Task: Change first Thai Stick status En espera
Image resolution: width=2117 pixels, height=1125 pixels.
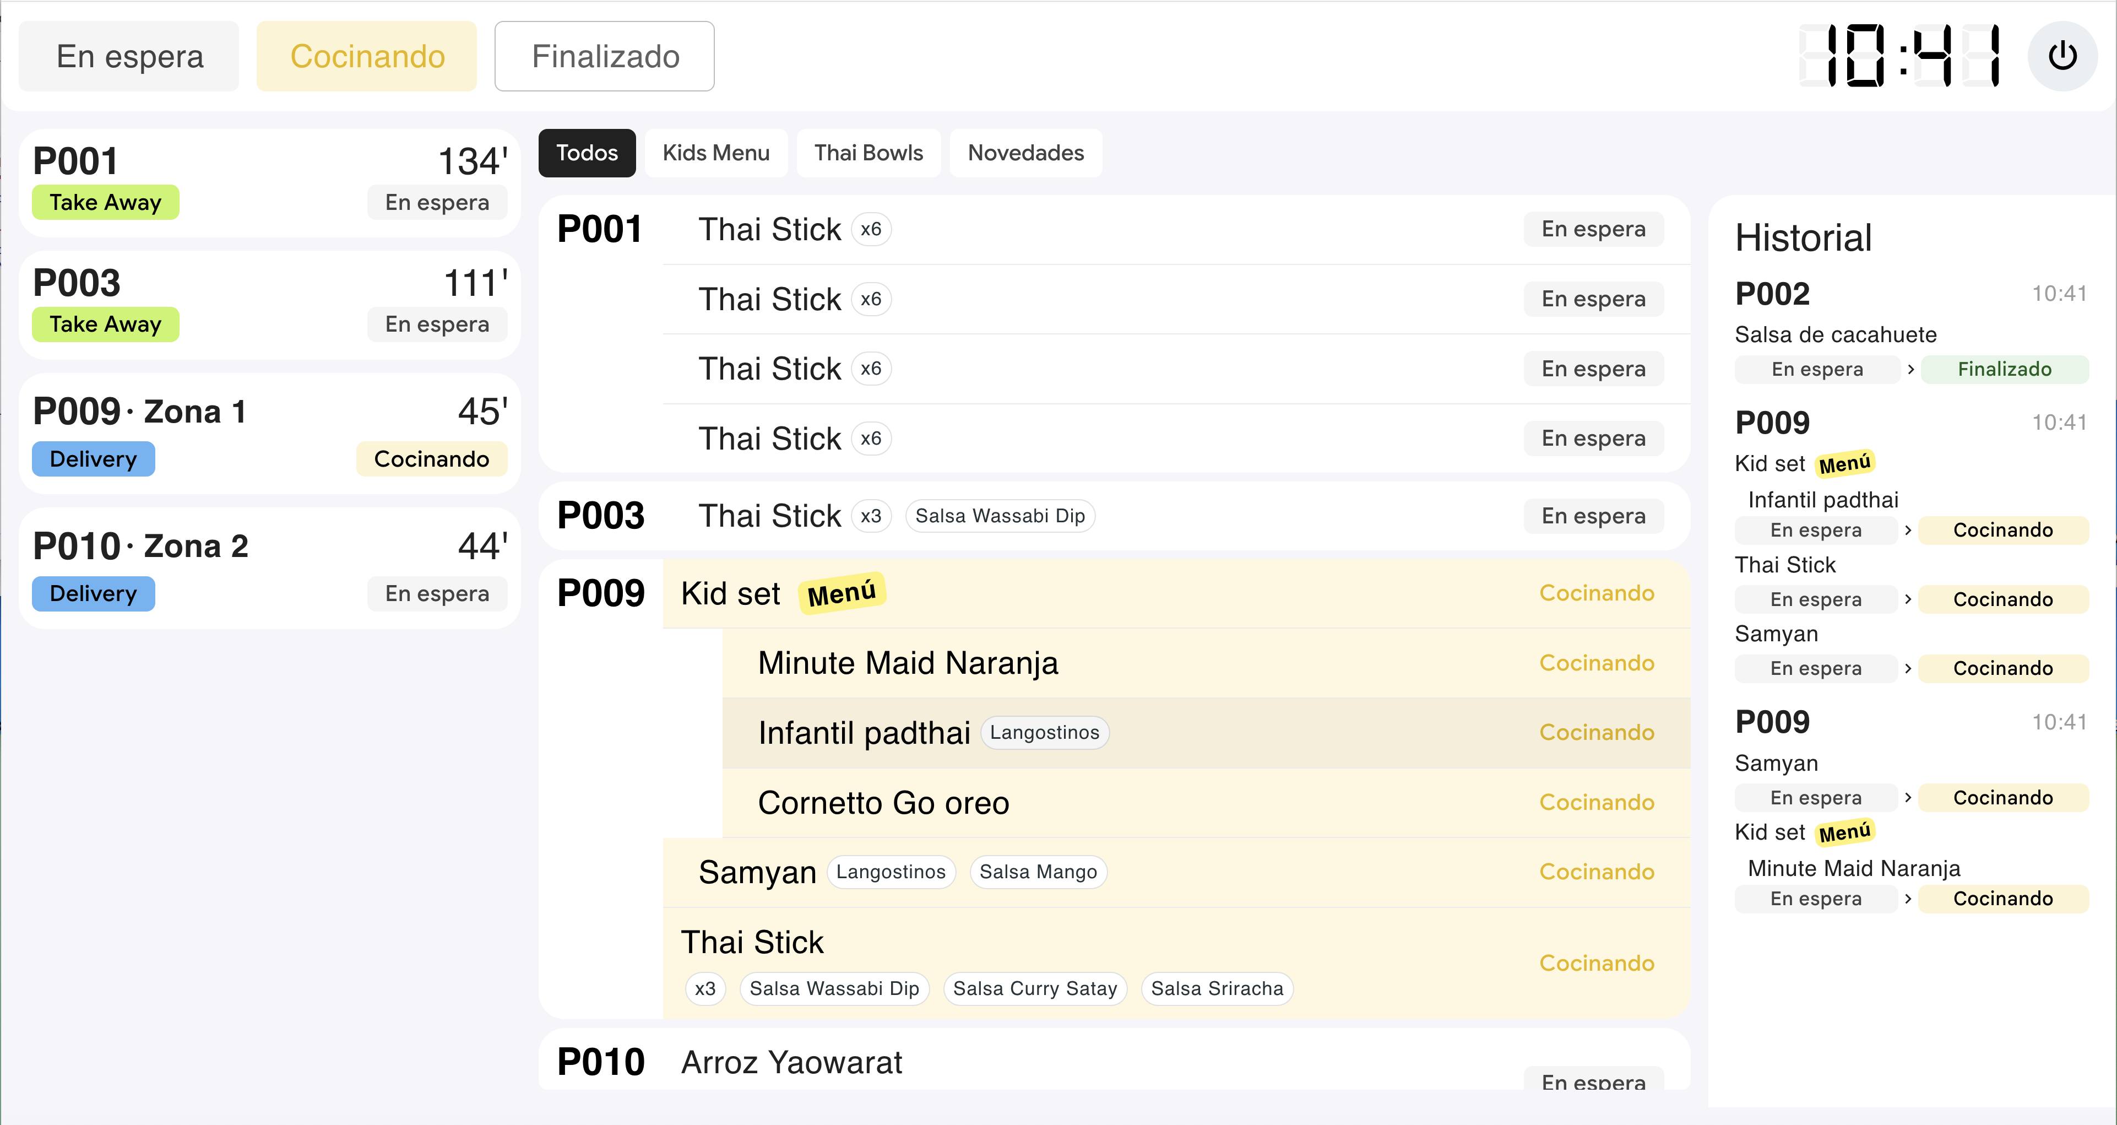Action: 1593,229
